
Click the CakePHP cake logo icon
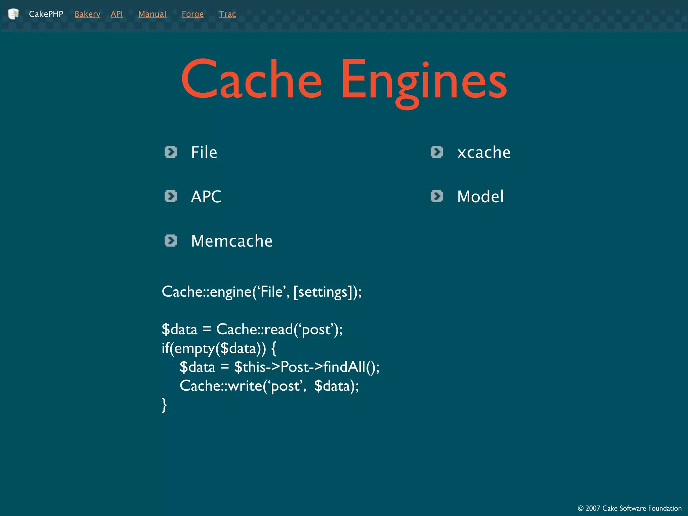[13, 14]
